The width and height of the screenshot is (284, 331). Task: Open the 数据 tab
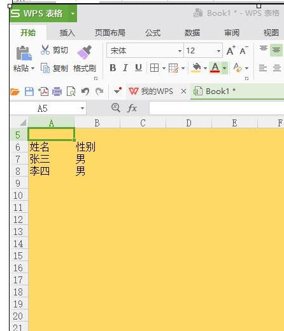[x=192, y=33]
